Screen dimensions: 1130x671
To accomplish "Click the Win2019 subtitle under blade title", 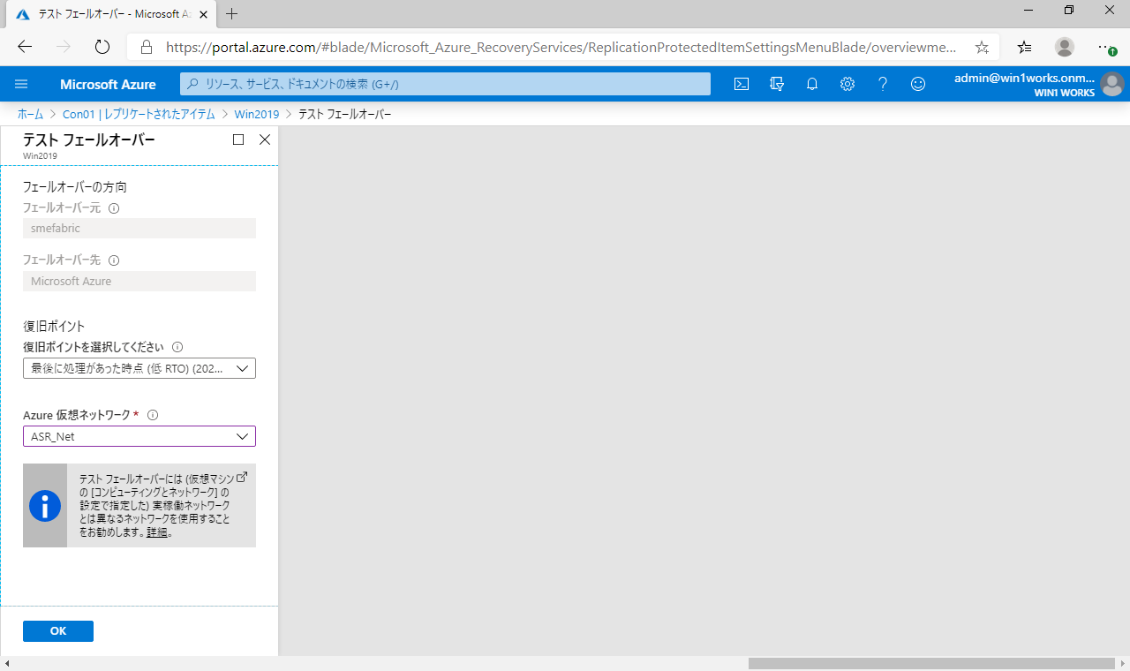I will click(x=40, y=155).
